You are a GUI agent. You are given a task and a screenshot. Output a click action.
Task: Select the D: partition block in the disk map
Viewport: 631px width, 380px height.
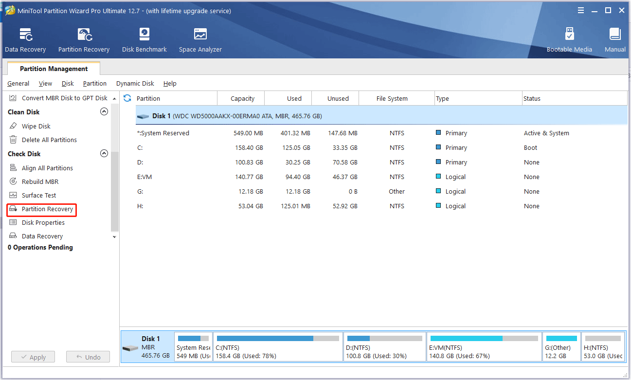pyautogui.click(x=384, y=346)
